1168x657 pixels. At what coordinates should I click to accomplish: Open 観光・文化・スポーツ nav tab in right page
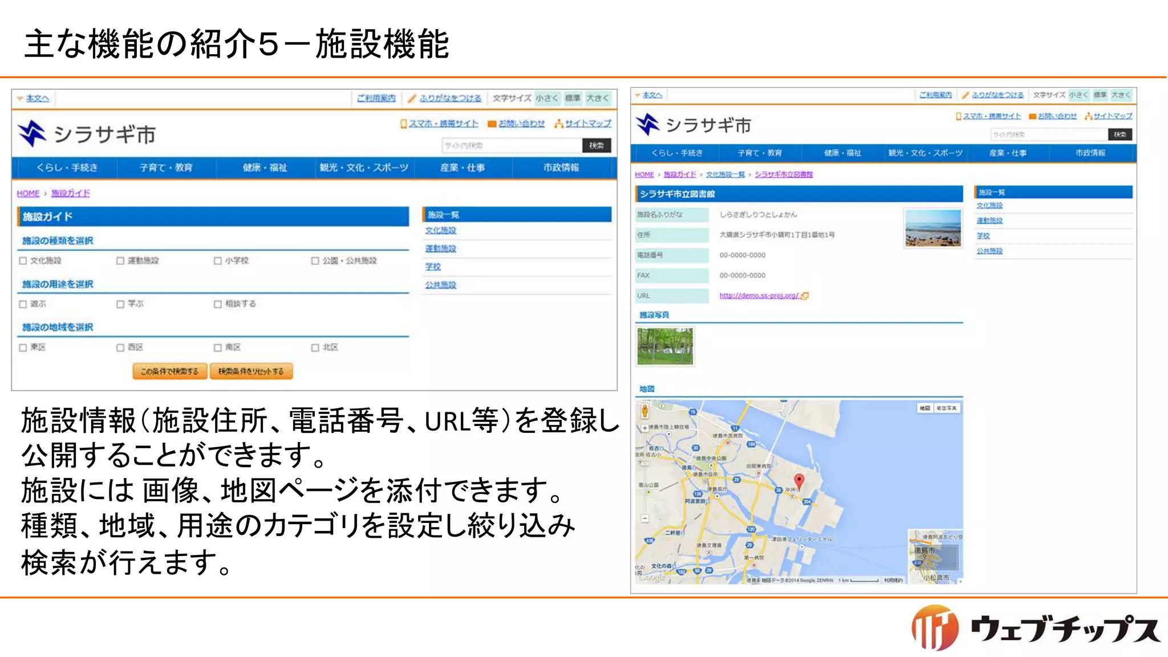point(925,153)
